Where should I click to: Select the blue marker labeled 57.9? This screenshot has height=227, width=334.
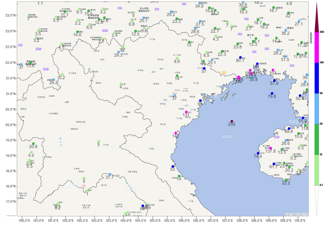click(275, 80)
